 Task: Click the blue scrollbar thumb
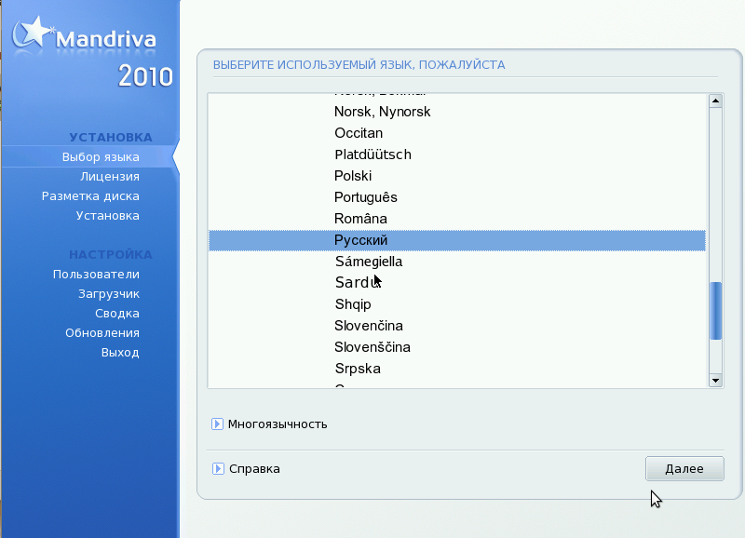[715, 311]
